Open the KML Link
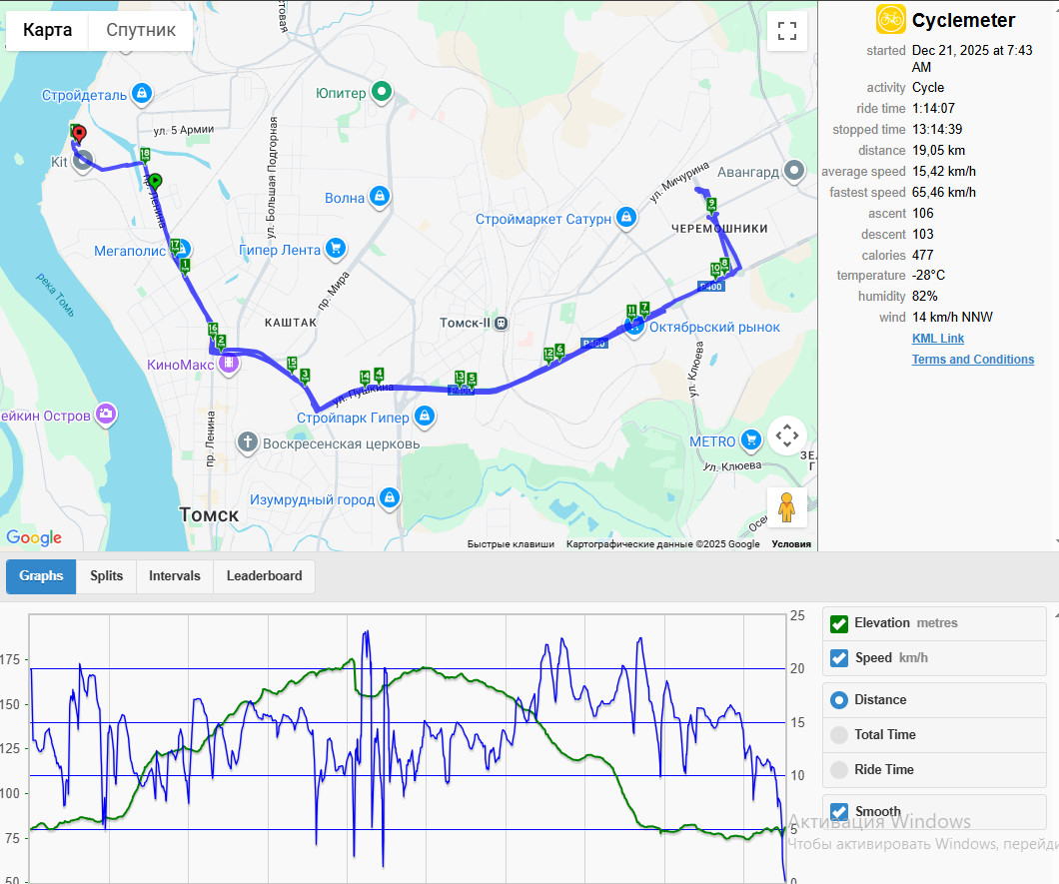Screen dimensions: 1059x884 click(937, 339)
